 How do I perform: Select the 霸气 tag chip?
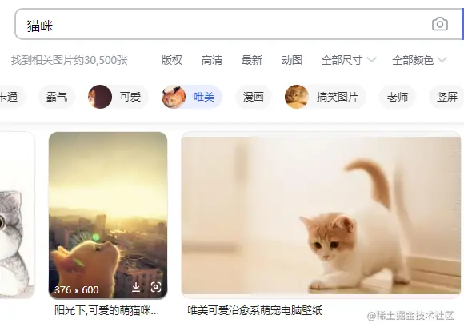pos(57,97)
